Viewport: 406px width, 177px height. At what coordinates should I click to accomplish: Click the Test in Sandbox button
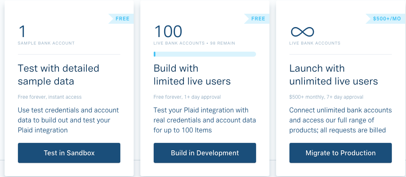point(69,153)
